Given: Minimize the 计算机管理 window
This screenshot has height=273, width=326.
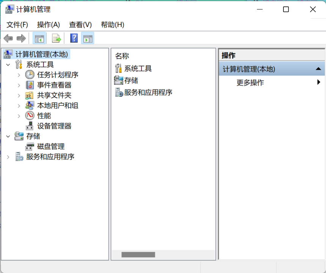Looking at the screenshot, I should [260, 9].
